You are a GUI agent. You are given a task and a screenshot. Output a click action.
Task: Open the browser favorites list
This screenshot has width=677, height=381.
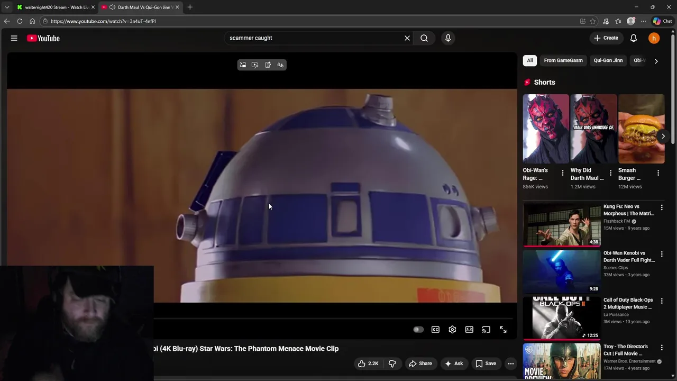pos(618,21)
